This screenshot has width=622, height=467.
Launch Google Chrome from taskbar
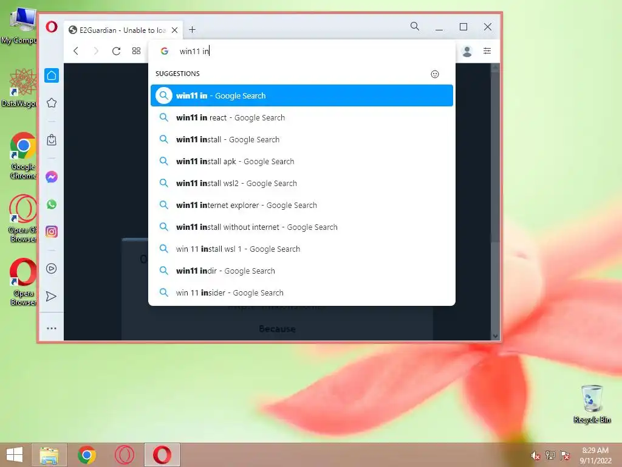(x=87, y=455)
